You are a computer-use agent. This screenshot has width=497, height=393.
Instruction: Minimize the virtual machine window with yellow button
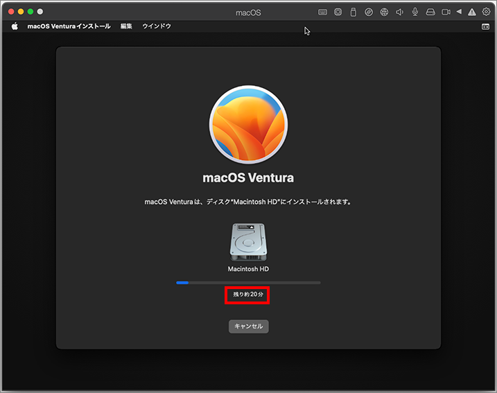21,12
